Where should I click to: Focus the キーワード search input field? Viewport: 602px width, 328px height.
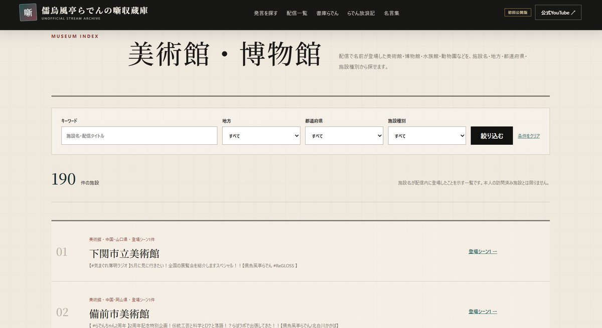pos(139,136)
